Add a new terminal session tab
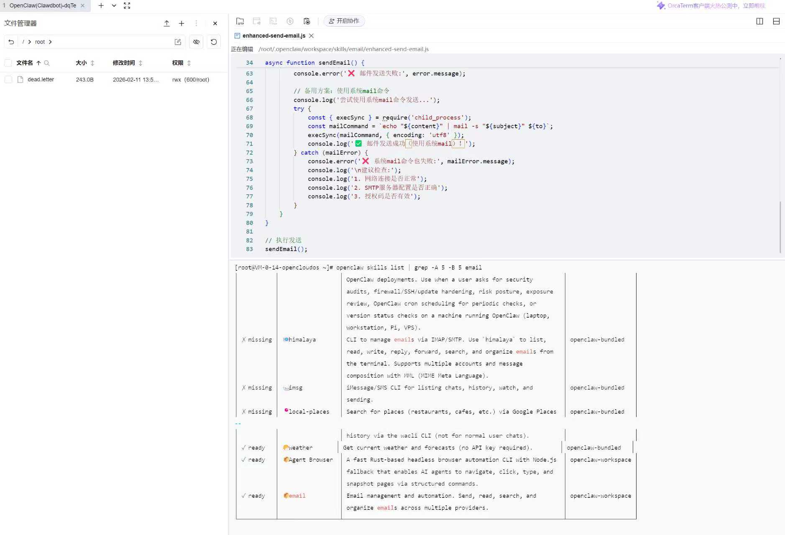Screen dimensions: 785x535 101,5
